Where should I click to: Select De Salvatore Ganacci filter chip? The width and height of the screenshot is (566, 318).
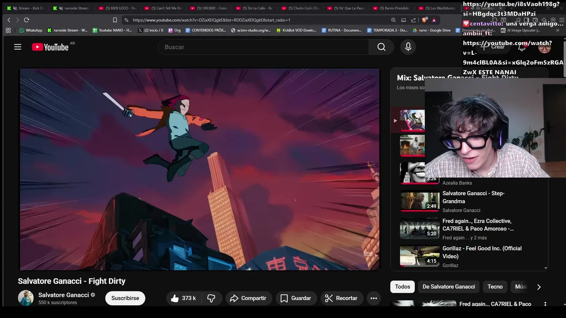(x=449, y=287)
